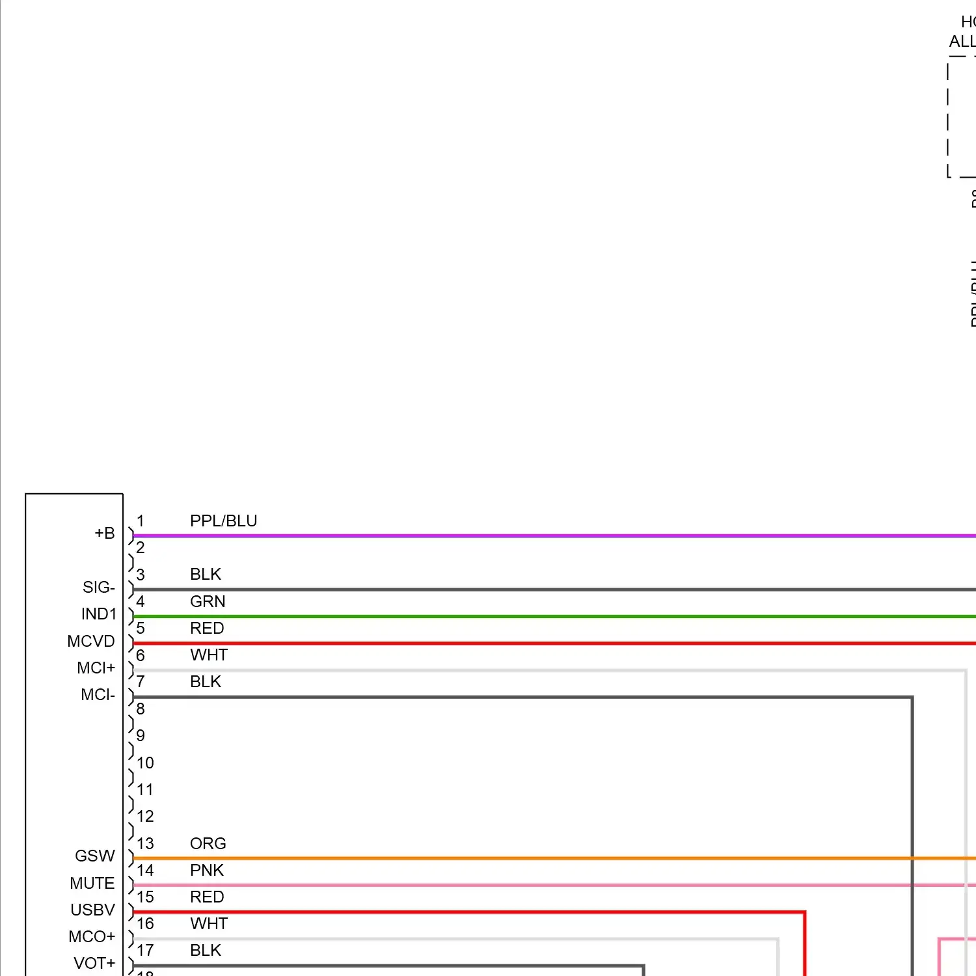Click the ORG wire color label
Image resolution: width=976 pixels, height=976 pixels.
(208, 844)
